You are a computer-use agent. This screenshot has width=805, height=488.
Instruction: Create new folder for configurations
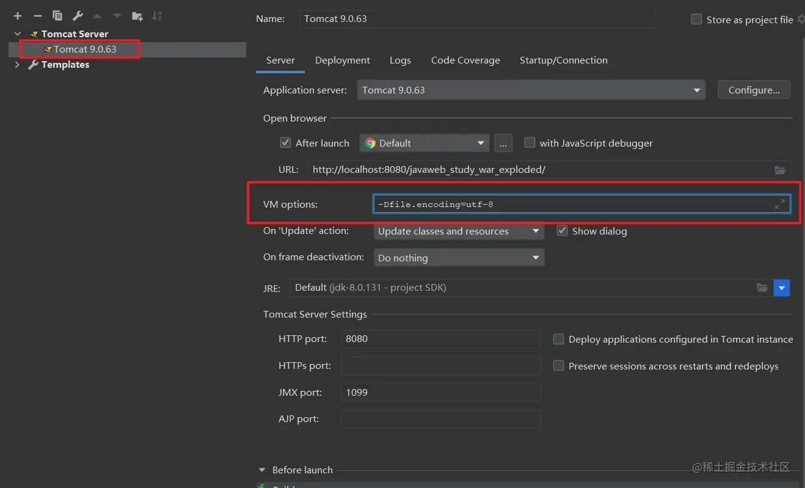[137, 16]
